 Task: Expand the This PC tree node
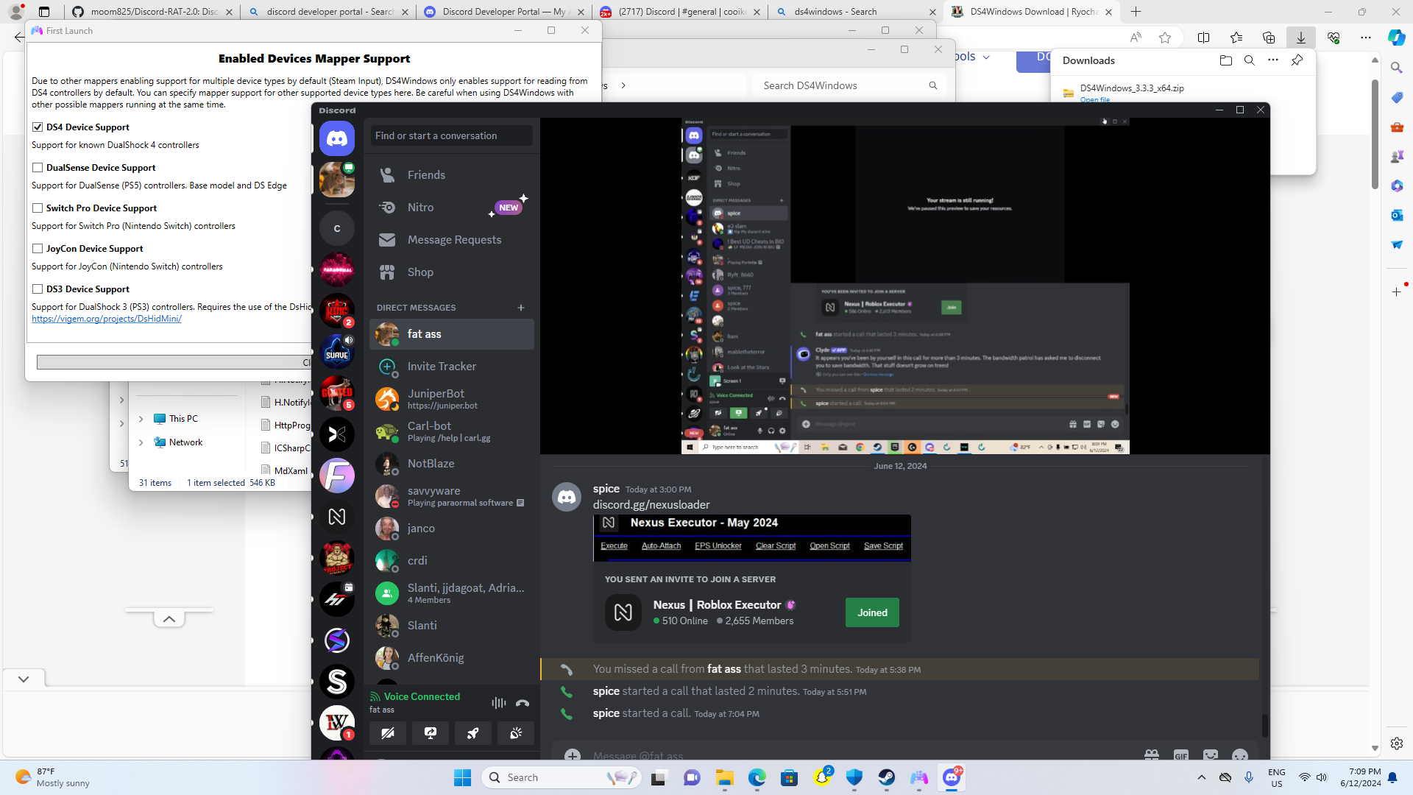click(x=141, y=419)
